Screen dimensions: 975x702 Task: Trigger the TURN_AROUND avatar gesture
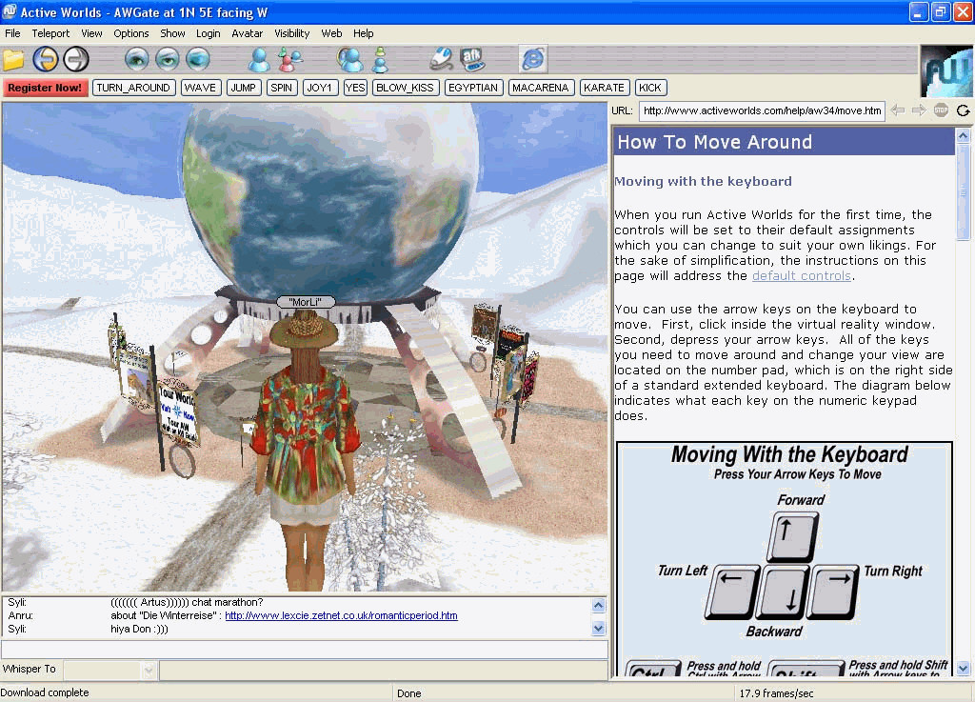click(x=133, y=88)
